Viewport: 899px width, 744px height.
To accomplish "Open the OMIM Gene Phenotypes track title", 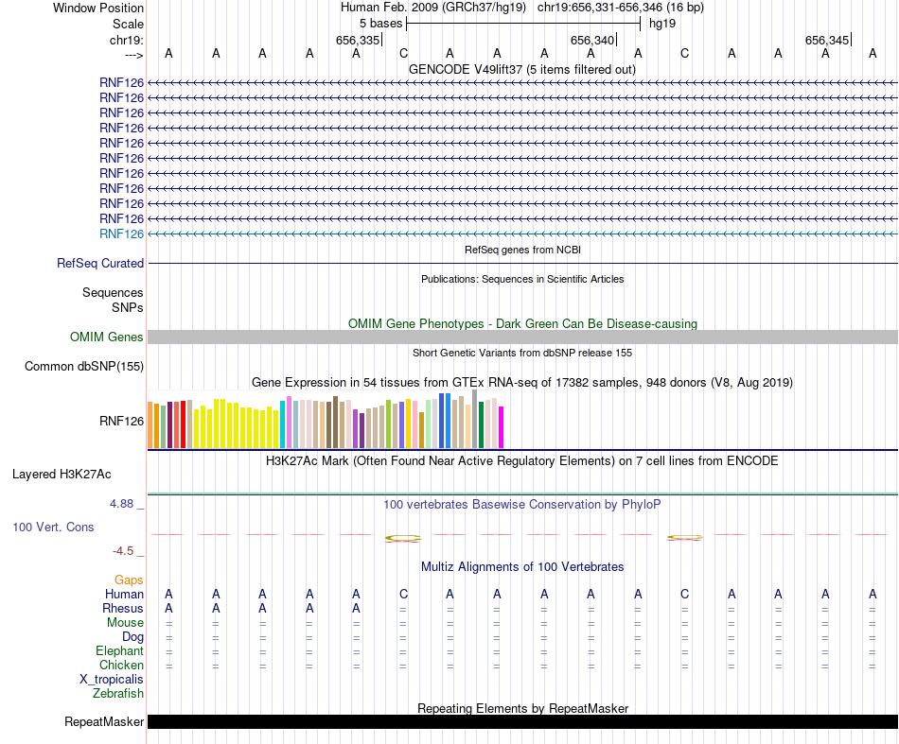I will coord(522,323).
